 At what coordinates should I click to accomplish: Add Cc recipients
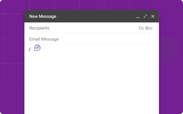pos(141,28)
